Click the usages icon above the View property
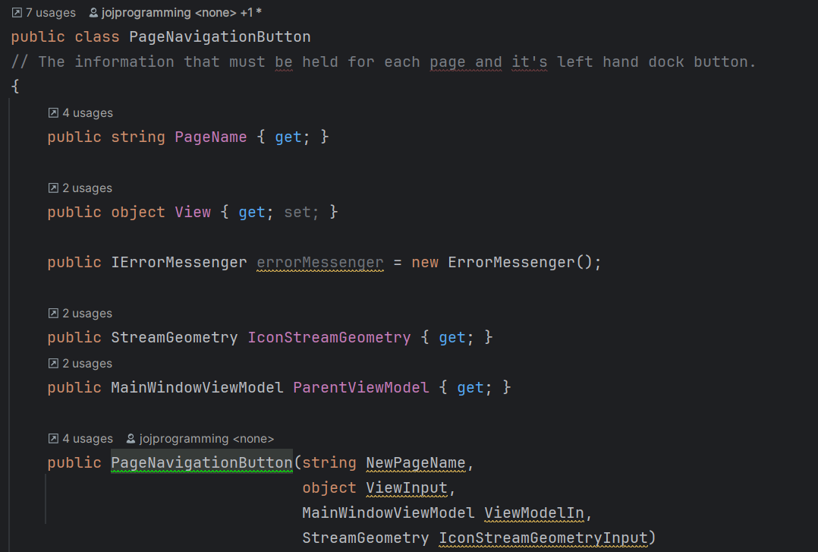818x552 pixels. click(53, 188)
